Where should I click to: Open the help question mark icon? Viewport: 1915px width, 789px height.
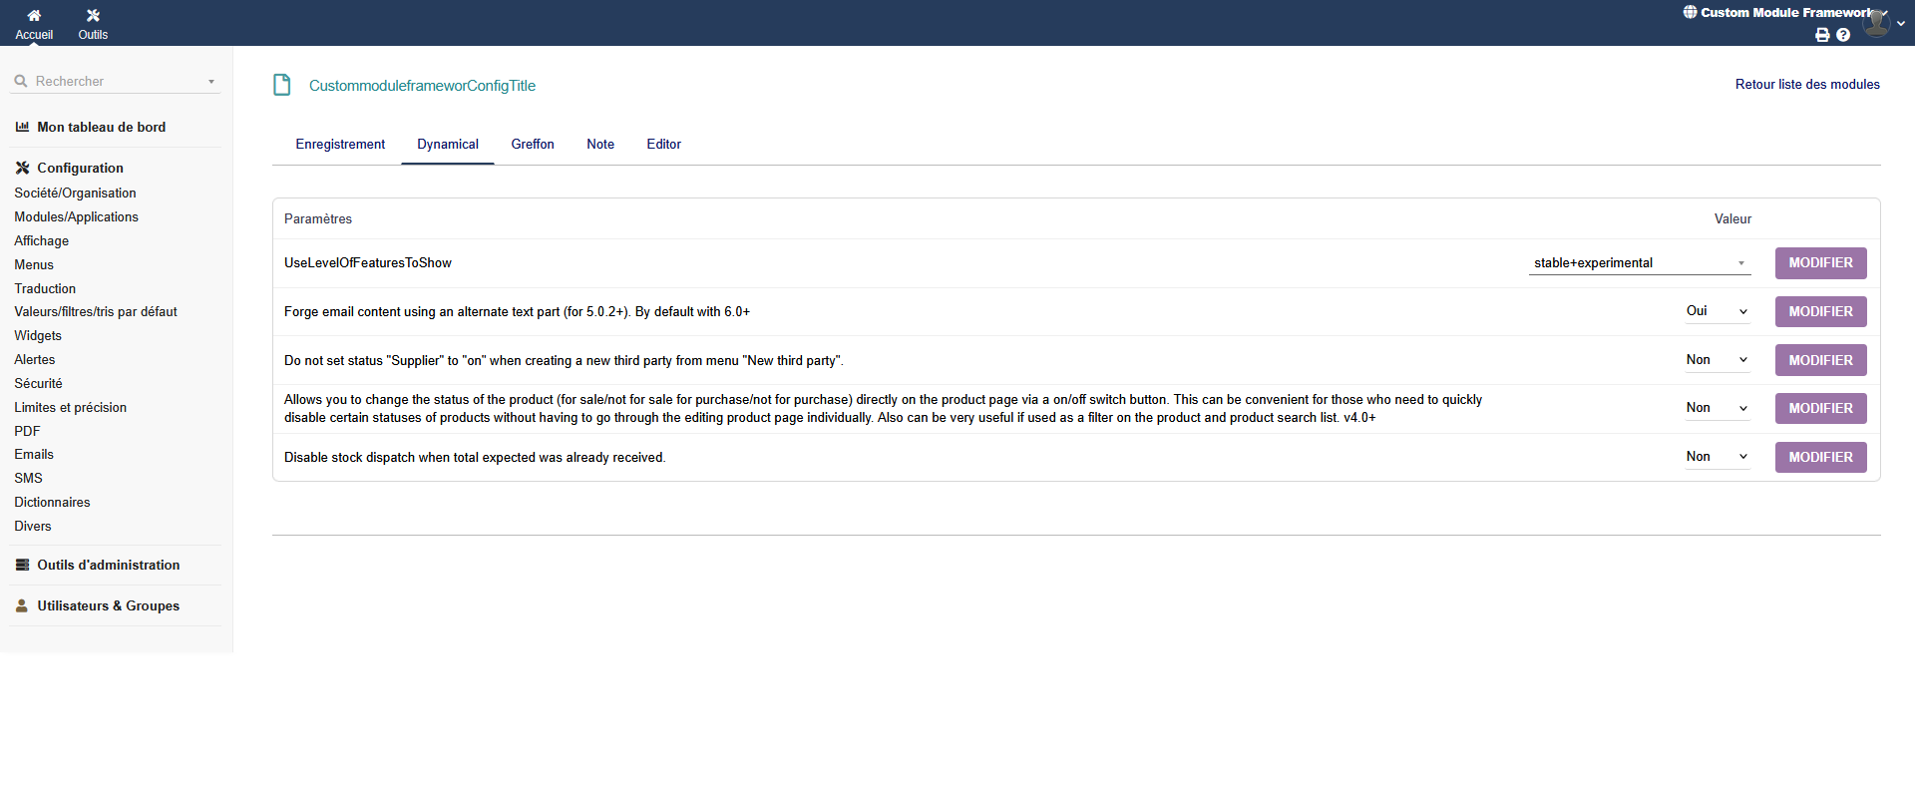click(x=1843, y=35)
